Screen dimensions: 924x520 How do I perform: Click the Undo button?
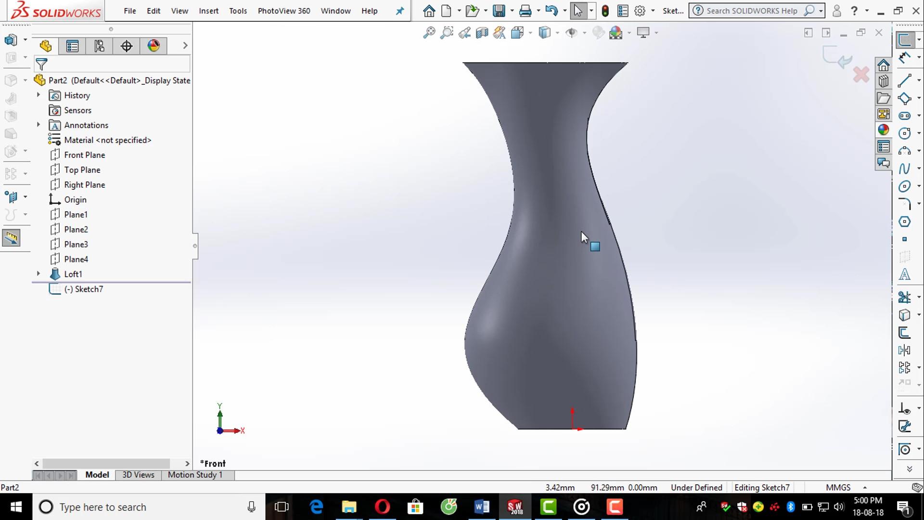coord(551,10)
